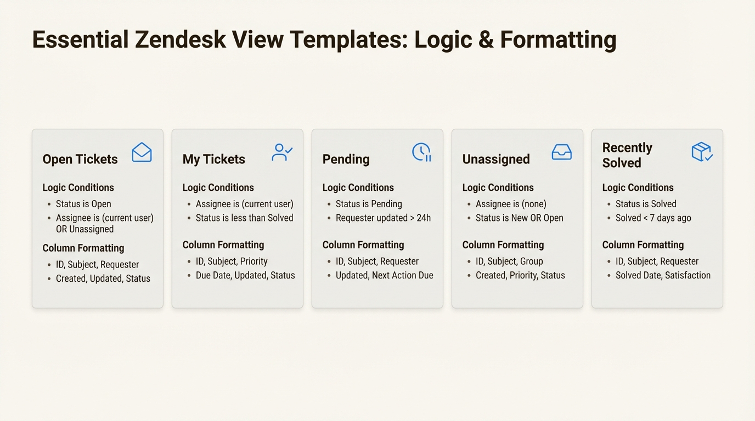
Task: Click the open envelope icon on Open Tickets
Action: pyautogui.click(x=142, y=152)
